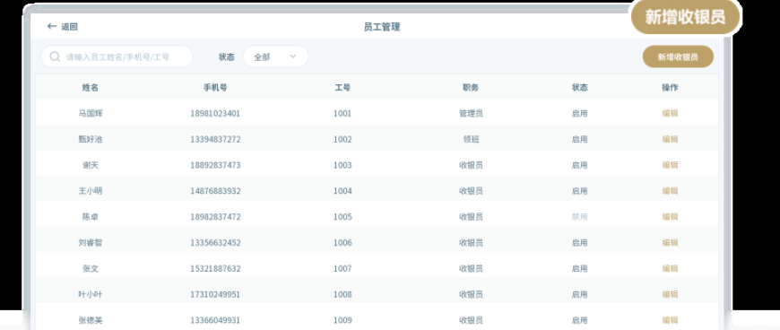The height and width of the screenshot is (330, 780).
Task: Click phone number 13394837272
Action: pyautogui.click(x=215, y=139)
